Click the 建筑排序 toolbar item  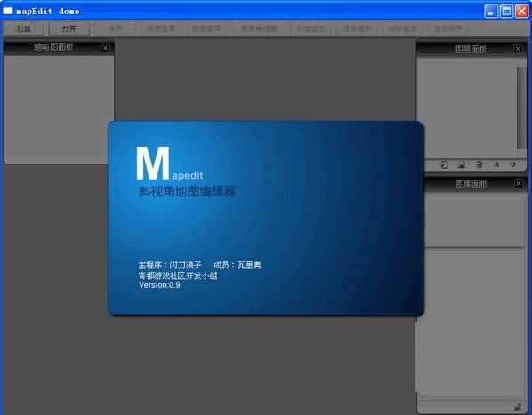pyautogui.click(x=447, y=28)
